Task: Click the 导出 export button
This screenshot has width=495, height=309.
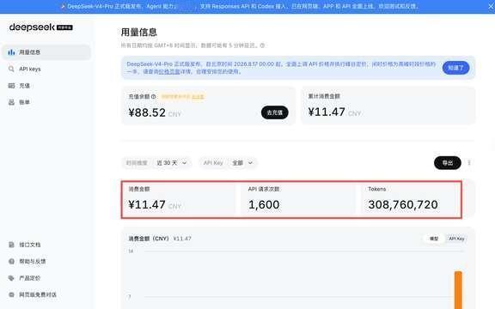Action: [448, 163]
